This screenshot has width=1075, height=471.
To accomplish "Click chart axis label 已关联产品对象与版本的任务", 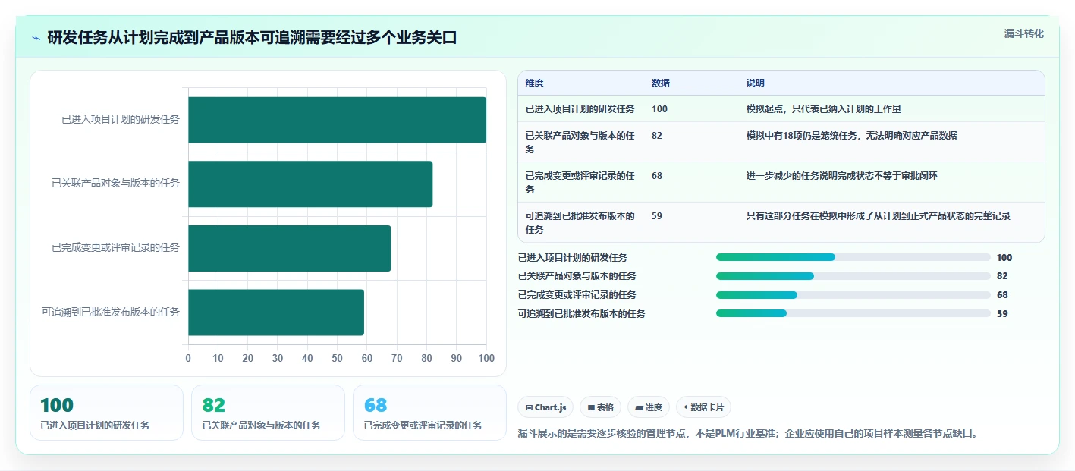I will pos(115,183).
